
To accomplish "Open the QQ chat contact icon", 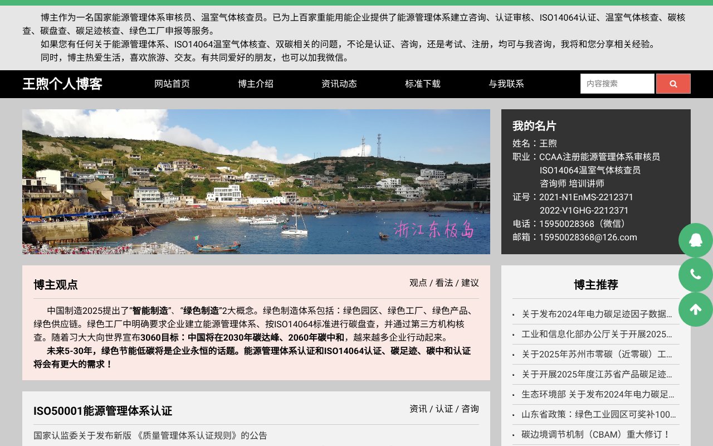I will [x=695, y=240].
